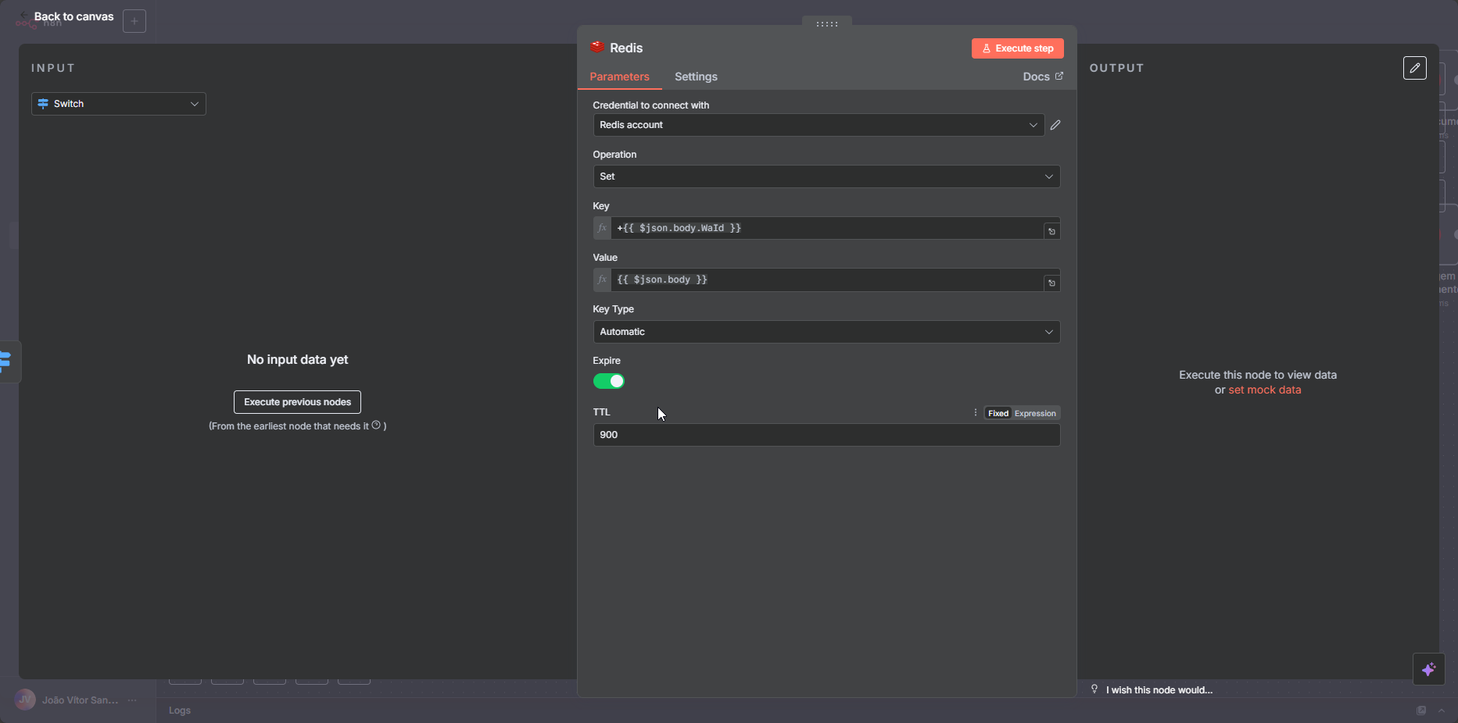
Task: Switch to the Parameters tab
Action: tap(619, 77)
